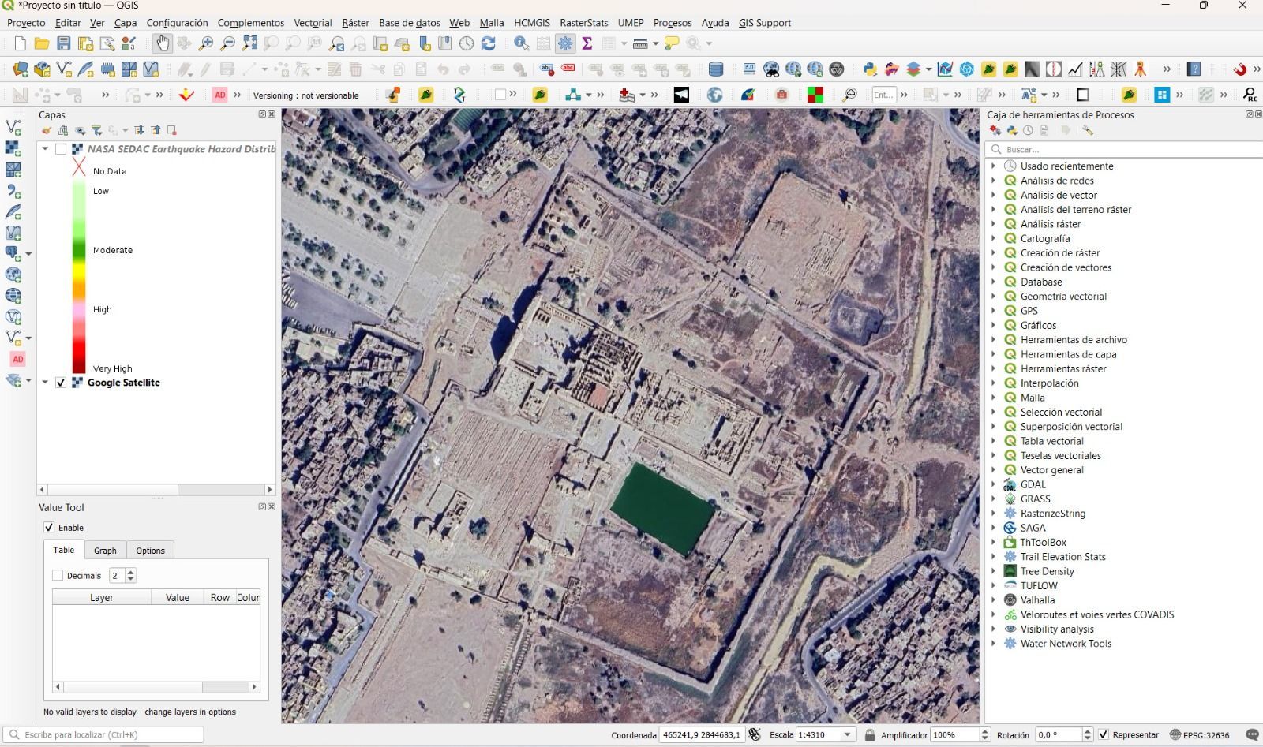1263x747 pixels.
Task: Open the Python console icon
Action: click(x=870, y=69)
